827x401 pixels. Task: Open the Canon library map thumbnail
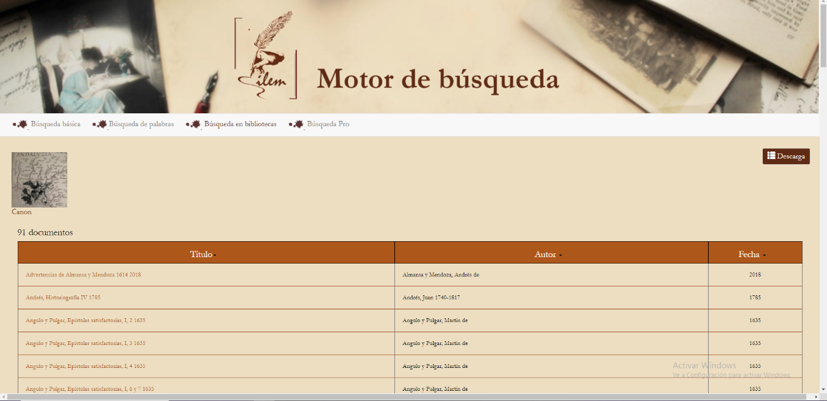tap(39, 179)
